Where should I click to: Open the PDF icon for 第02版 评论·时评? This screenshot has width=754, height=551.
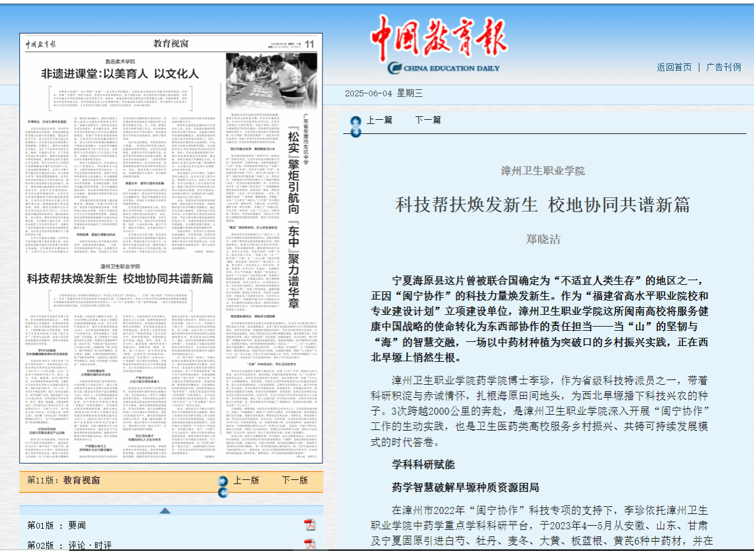coord(309,545)
